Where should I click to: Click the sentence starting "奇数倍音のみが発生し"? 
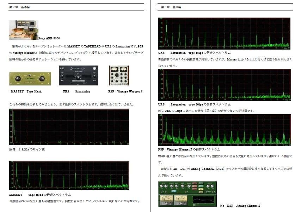pos(74,201)
